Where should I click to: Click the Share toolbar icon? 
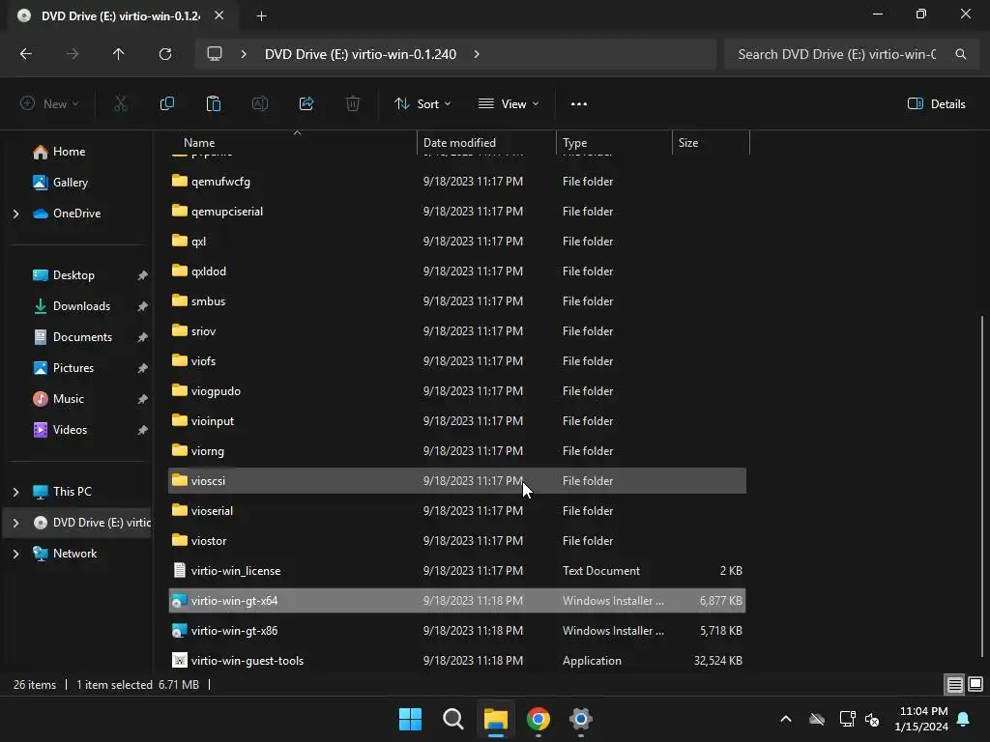pyautogui.click(x=306, y=103)
